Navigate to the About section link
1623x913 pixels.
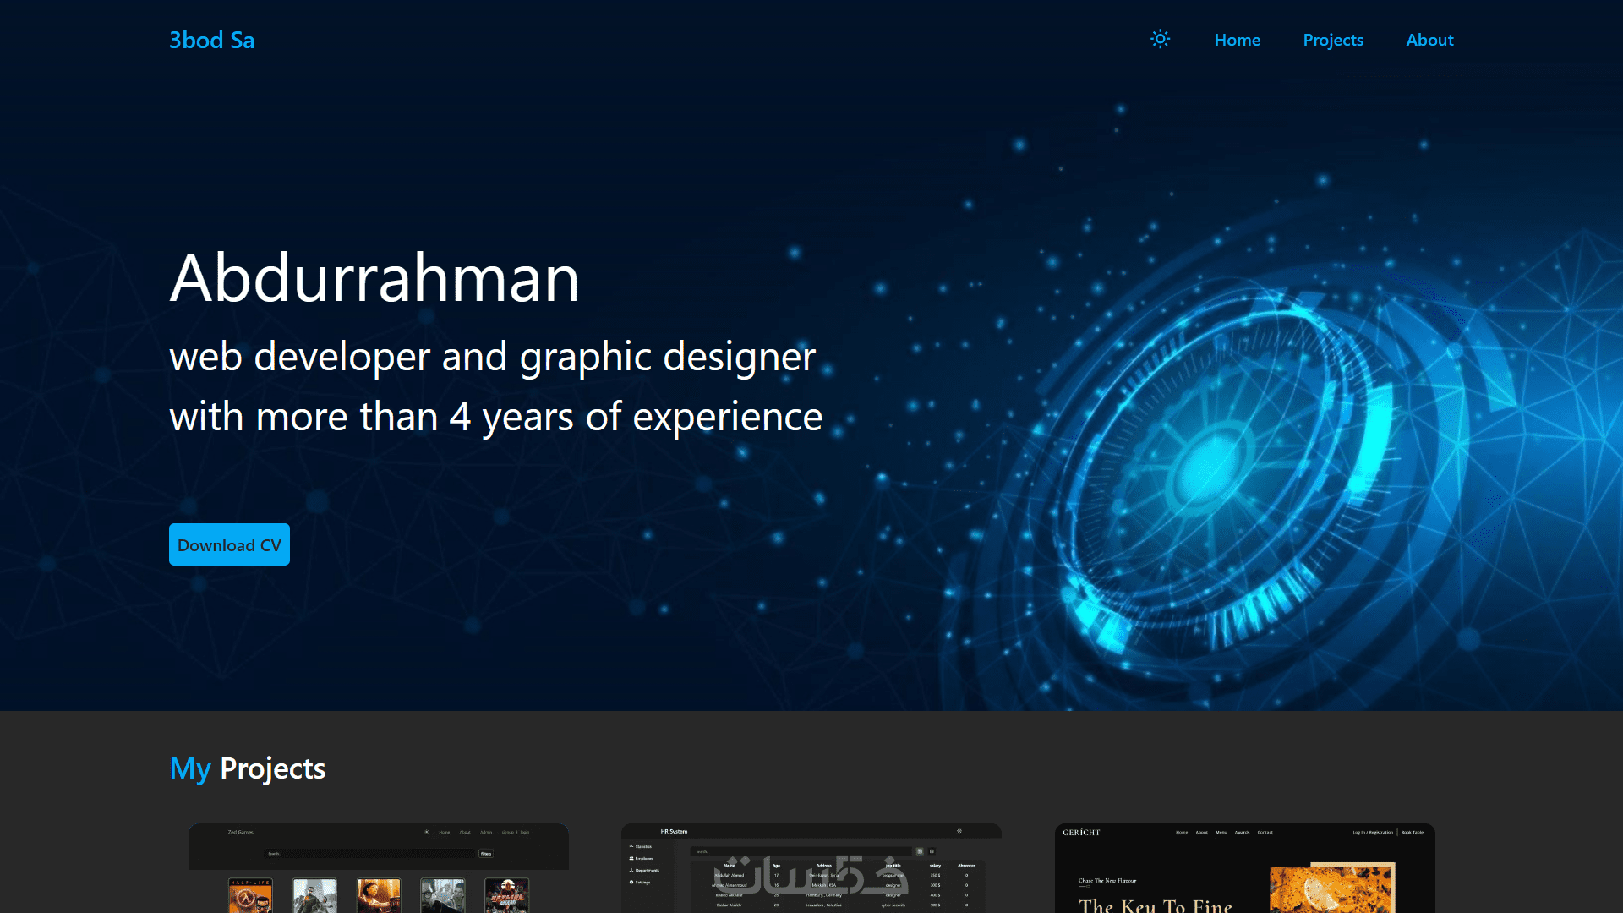click(x=1429, y=40)
